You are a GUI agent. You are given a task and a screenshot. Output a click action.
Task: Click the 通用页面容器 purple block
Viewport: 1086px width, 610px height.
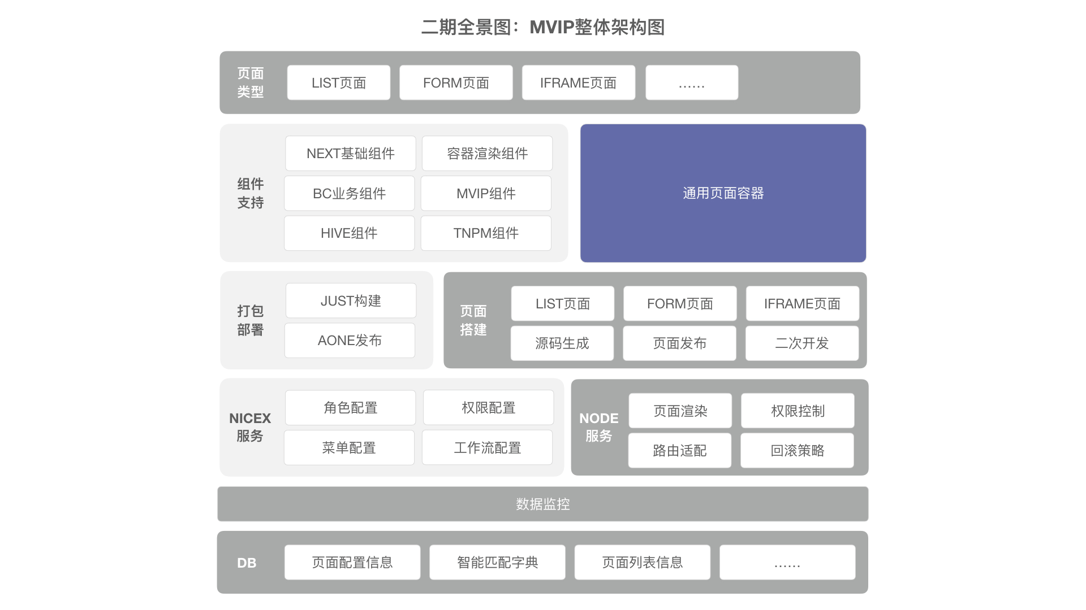723,193
